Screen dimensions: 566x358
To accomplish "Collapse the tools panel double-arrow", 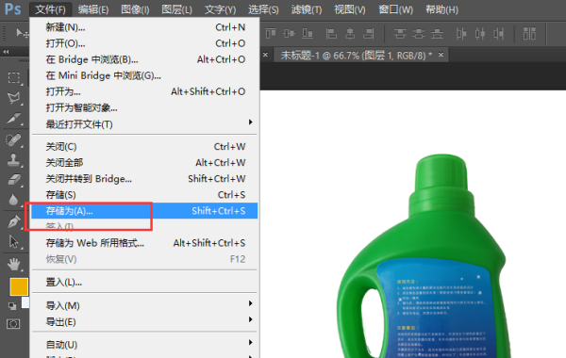I will 6,52.
